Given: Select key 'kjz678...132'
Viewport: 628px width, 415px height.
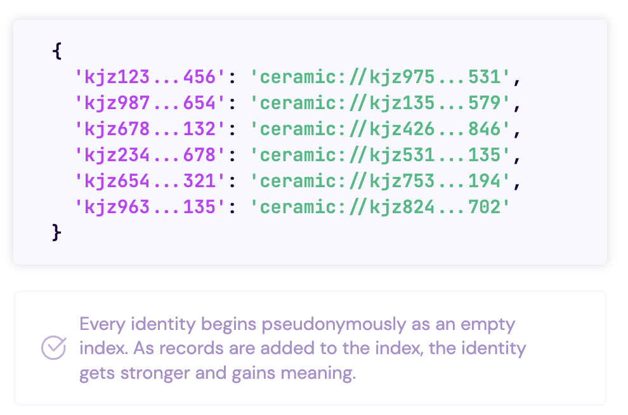Looking at the screenshot, I should coord(150,129).
